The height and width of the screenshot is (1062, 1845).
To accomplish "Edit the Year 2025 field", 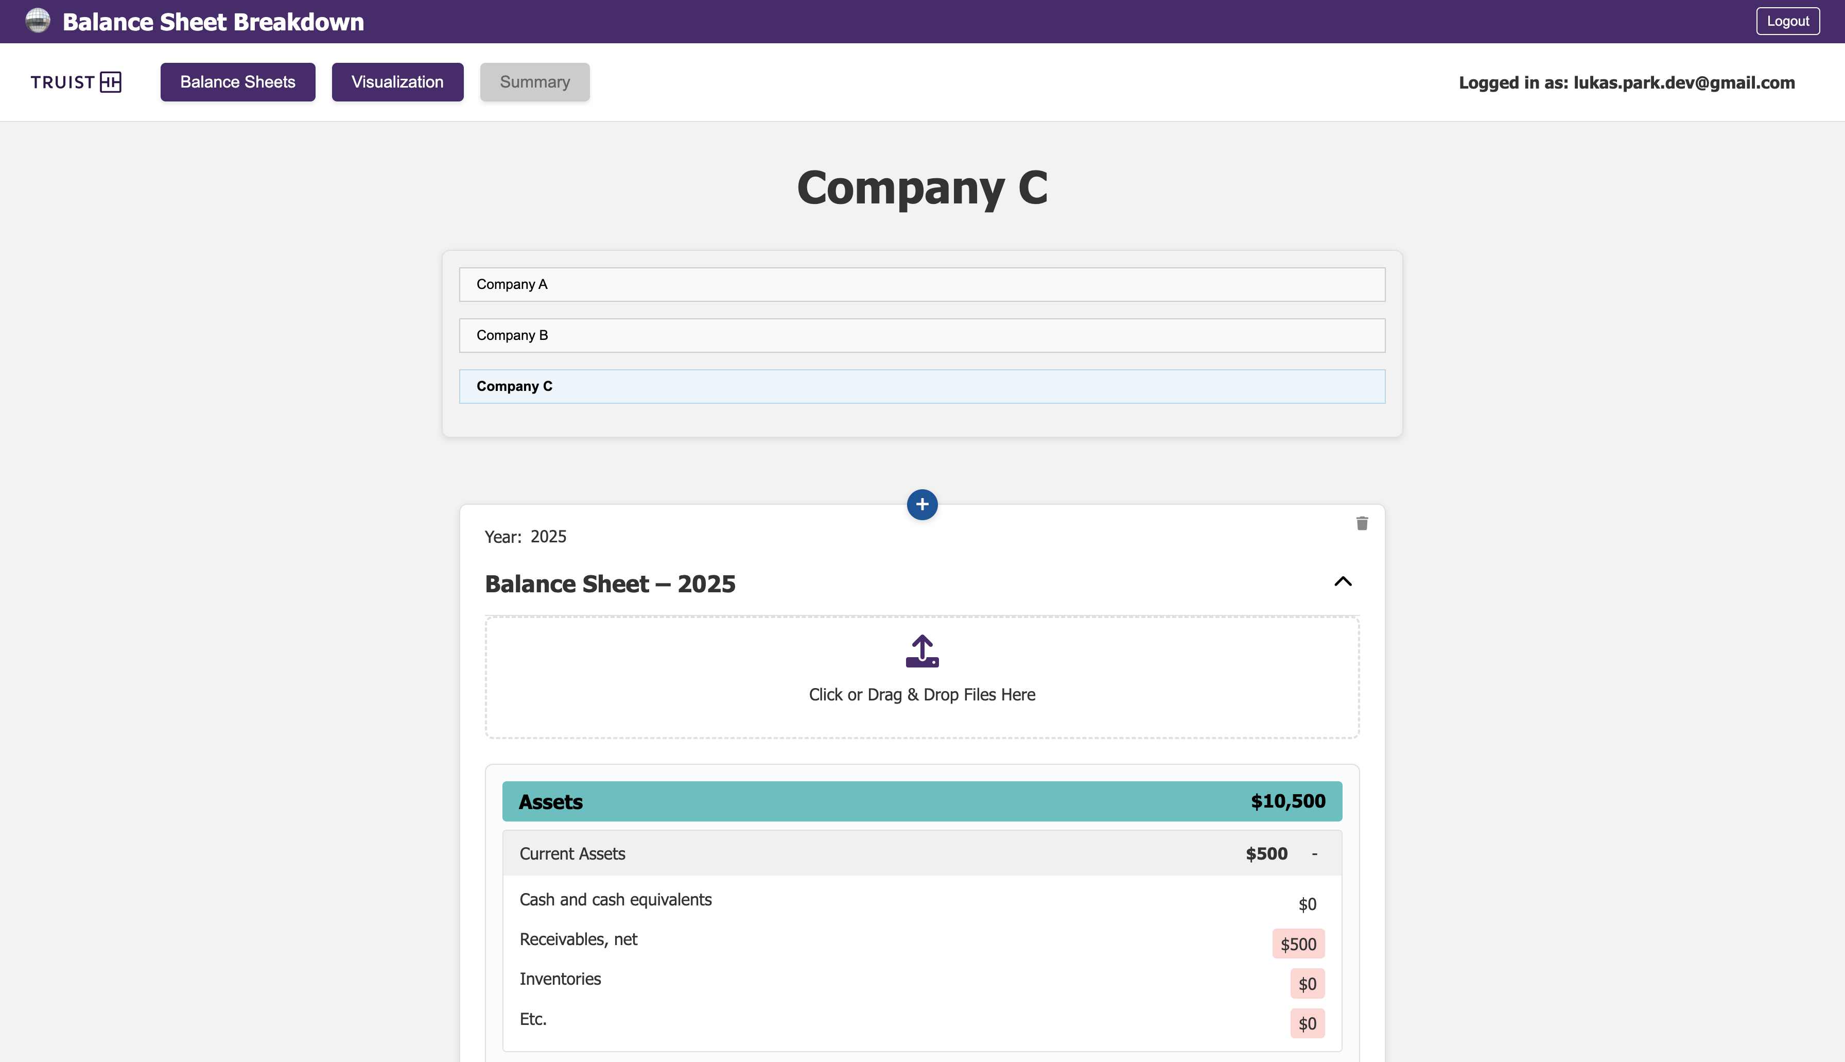I will click(548, 537).
